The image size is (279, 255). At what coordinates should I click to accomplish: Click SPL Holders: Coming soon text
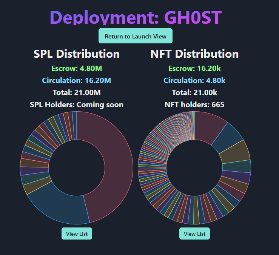pyautogui.click(x=77, y=104)
